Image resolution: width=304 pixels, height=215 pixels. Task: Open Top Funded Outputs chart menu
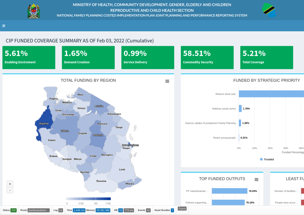pos(256,179)
